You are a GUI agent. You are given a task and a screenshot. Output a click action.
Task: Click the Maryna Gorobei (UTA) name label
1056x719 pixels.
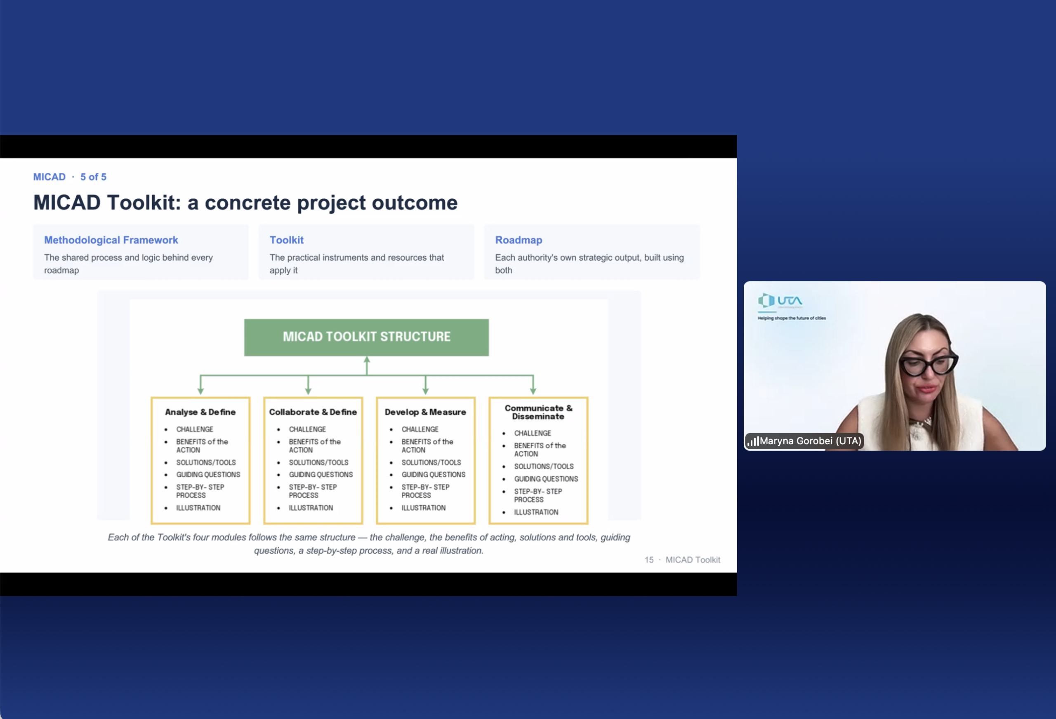(x=810, y=441)
